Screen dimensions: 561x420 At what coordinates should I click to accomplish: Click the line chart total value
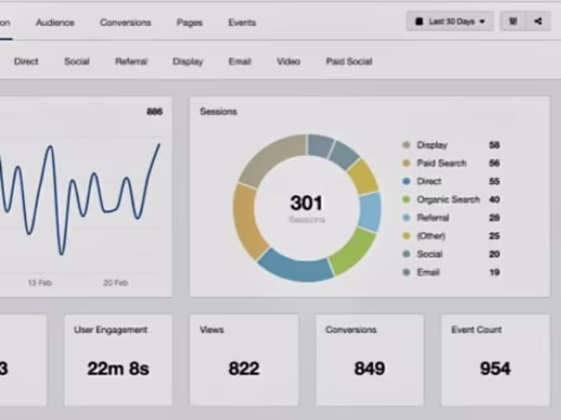[x=154, y=111]
